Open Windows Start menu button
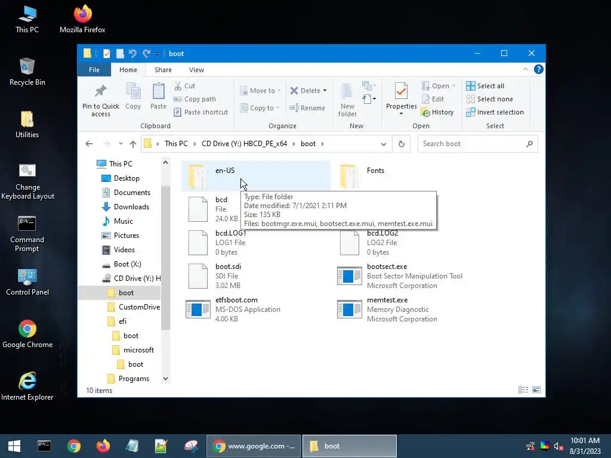The image size is (611, 458). coord(14,446)
